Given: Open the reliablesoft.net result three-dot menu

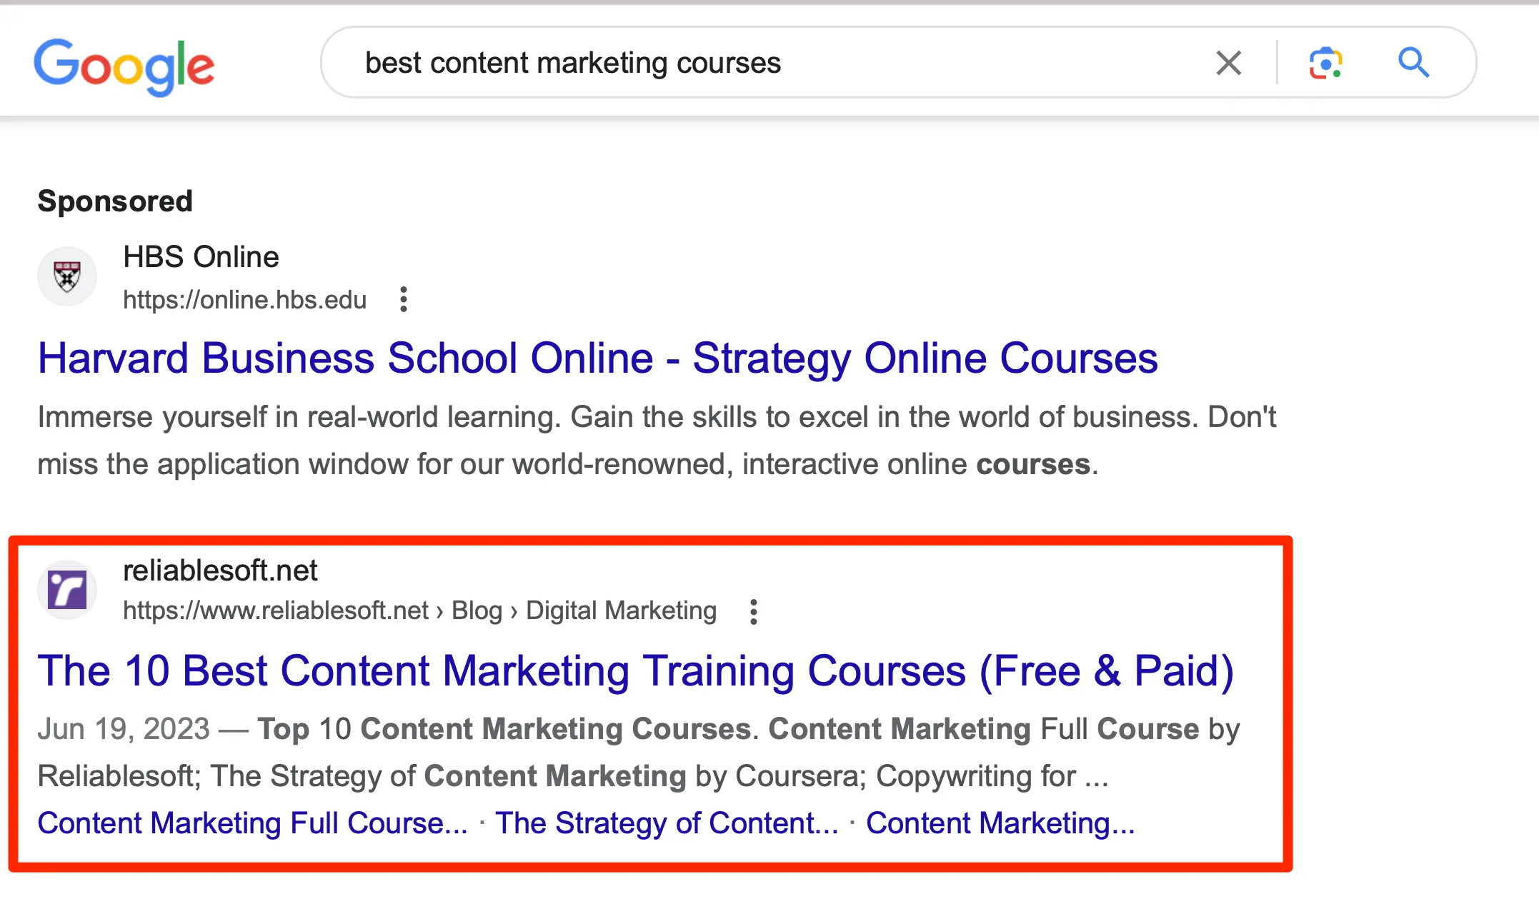Looking at the screenshot, I should click(x=753, y=612).
